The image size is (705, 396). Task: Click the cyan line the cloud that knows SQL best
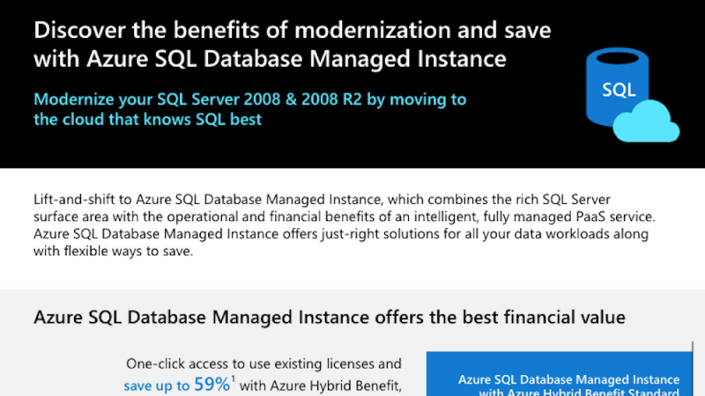click(147, 120)
